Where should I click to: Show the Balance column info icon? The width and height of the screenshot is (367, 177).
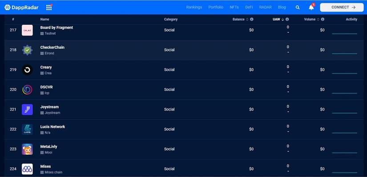[252, 20]
